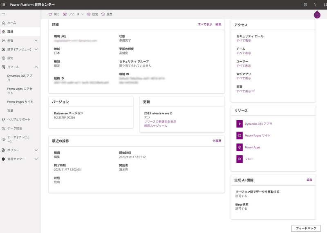327x233 pixels.
Task: Expand the 請求 (プレビュー) chevron
Action: [x=36, y=49]
